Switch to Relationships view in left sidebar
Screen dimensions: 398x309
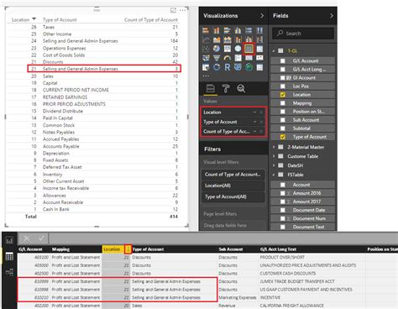(9, 272)
